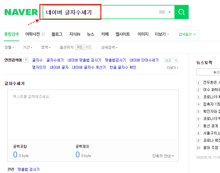220x173 pixels.
Task: Click related search 네이버 단어수세기
Action: point(144,60)
